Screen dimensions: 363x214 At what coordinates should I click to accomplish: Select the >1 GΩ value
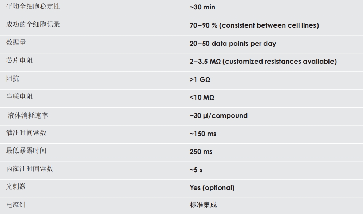(x=200, y=79)
